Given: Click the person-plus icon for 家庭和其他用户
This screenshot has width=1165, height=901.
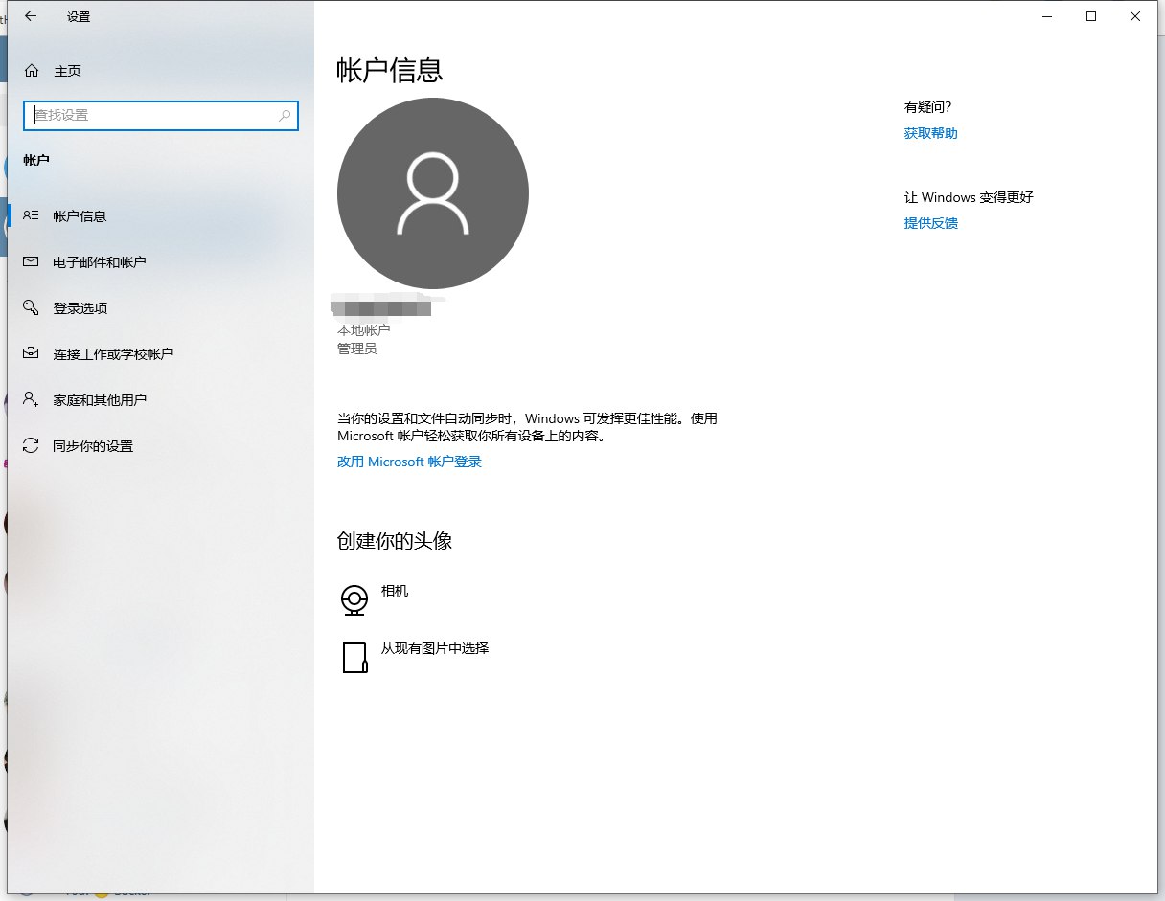Looking at the screenshot, I should point(32,400).
